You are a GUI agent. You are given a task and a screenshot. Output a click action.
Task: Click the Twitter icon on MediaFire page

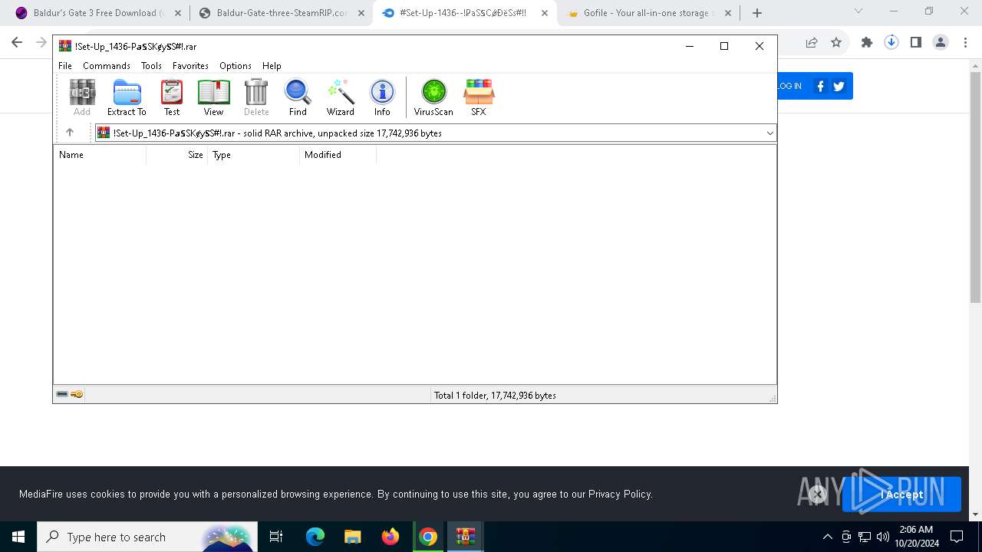click(x=839, y=86)
